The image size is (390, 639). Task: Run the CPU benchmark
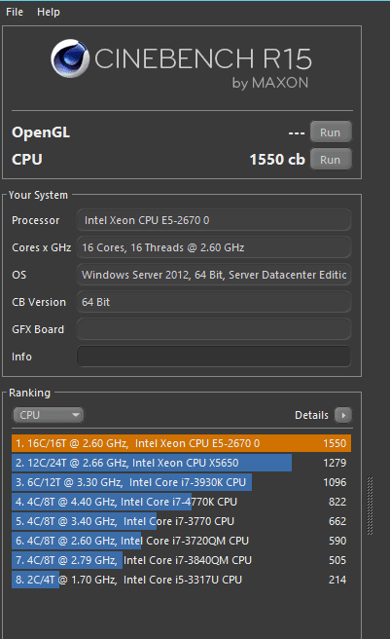click(x=330, y=160)
